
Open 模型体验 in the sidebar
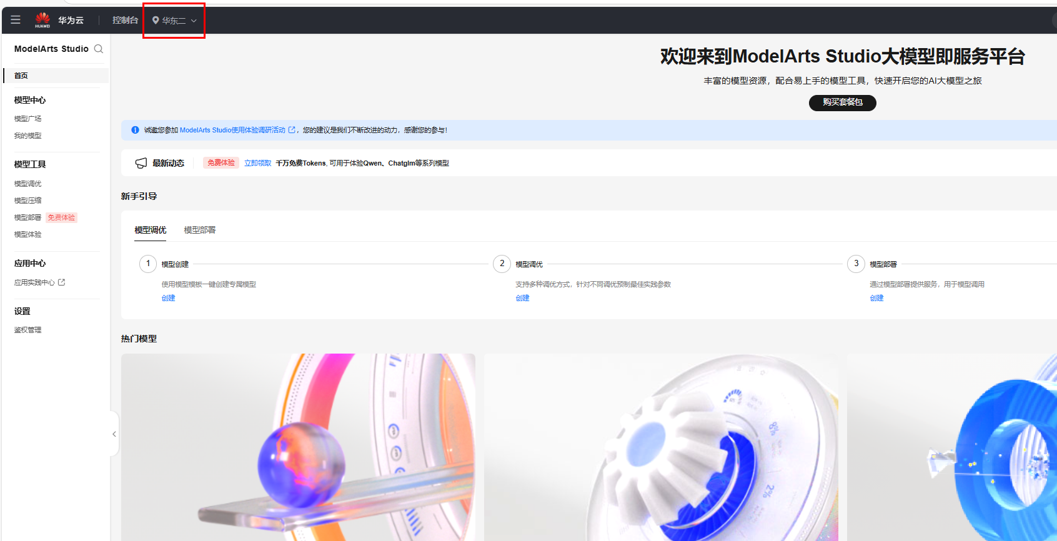pos(28,234)
